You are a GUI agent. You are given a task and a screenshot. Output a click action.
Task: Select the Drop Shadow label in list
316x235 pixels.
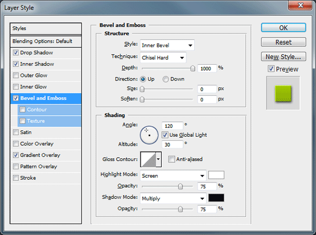pyautogui.click(x=36, y=53)
